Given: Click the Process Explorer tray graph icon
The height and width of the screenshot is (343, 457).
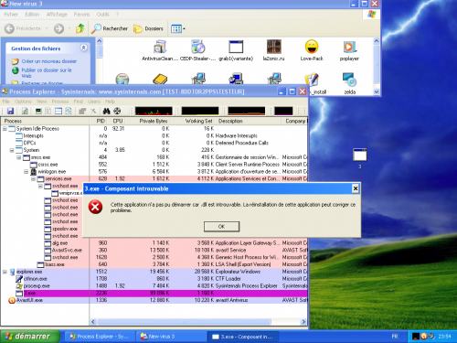Looking at the screenshot, I should (416, 337).
